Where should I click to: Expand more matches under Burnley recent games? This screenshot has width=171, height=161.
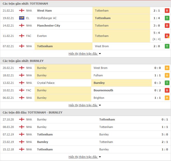point(85,105)
